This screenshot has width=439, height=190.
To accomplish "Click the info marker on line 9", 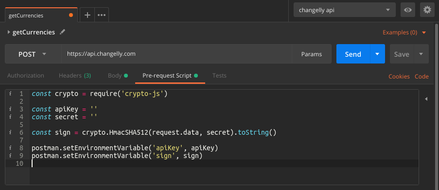I will click(x=10, y=156).
